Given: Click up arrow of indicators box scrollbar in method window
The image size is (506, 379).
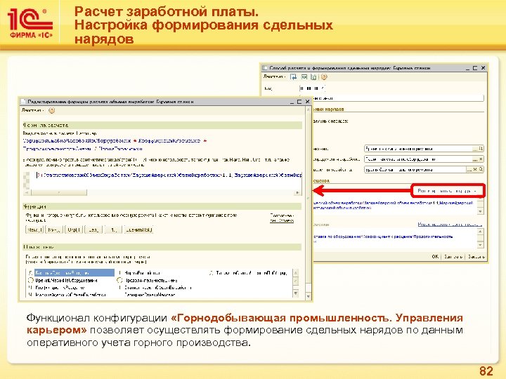Looking at the screenshot, I should point(481,232).
